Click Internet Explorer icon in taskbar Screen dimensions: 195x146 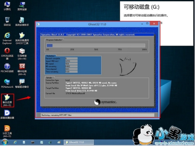pyautogui.click(x=15, y=142)
